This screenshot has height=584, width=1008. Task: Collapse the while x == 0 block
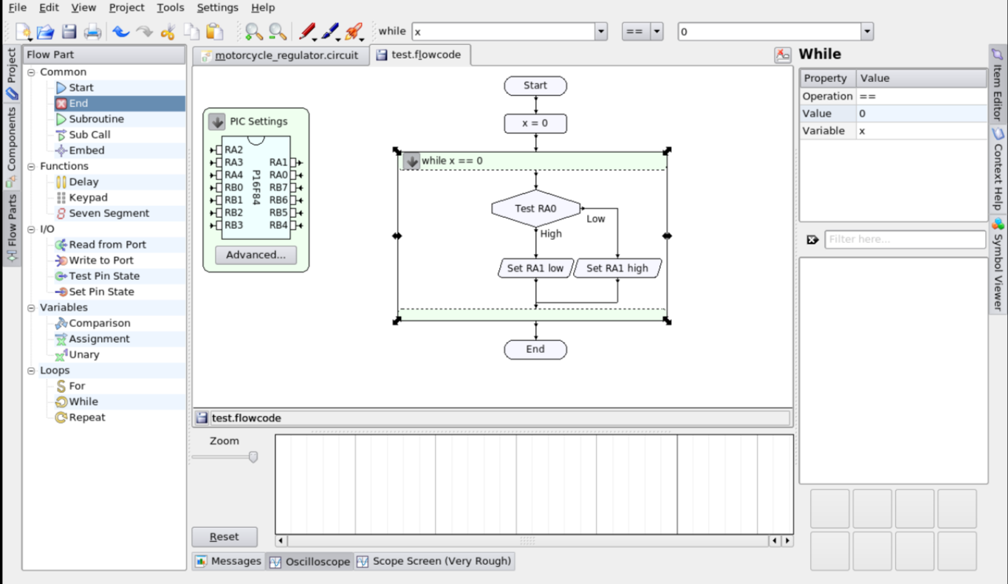point(411,161)
